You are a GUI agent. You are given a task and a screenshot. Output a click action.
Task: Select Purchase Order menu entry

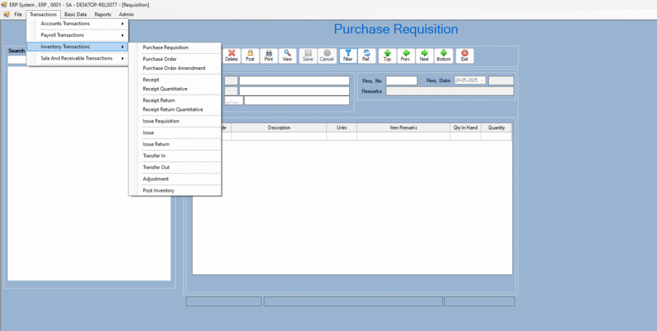coord(160,59)
